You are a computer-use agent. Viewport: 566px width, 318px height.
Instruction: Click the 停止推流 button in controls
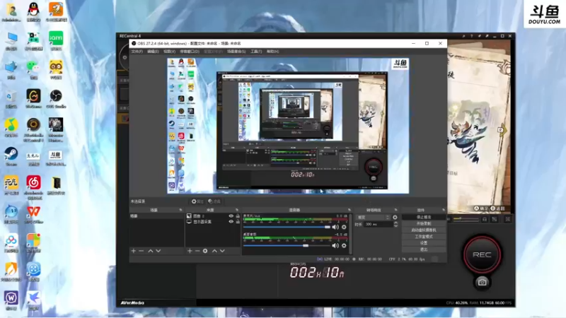click(424, 218)
